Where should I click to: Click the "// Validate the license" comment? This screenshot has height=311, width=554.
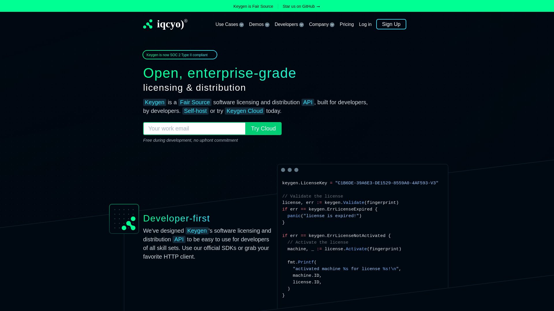pyautogui.click(x=312, y=196)
